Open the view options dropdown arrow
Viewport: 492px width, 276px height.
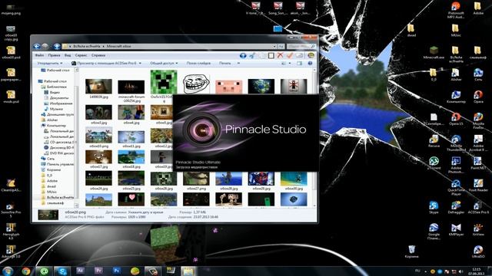(x=290, y=63)
